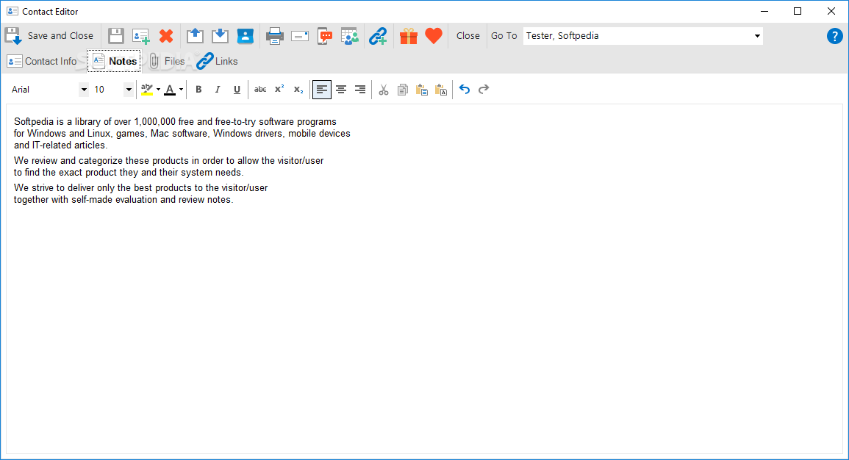The height and width of the screenshot is (460, 849).
Task: Copy selection with copy icon
Action: (402, 90)
